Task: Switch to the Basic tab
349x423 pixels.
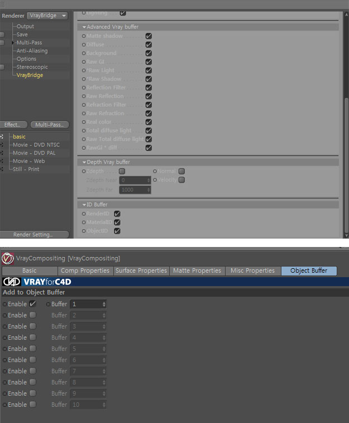Action: [x=30, y=270]
